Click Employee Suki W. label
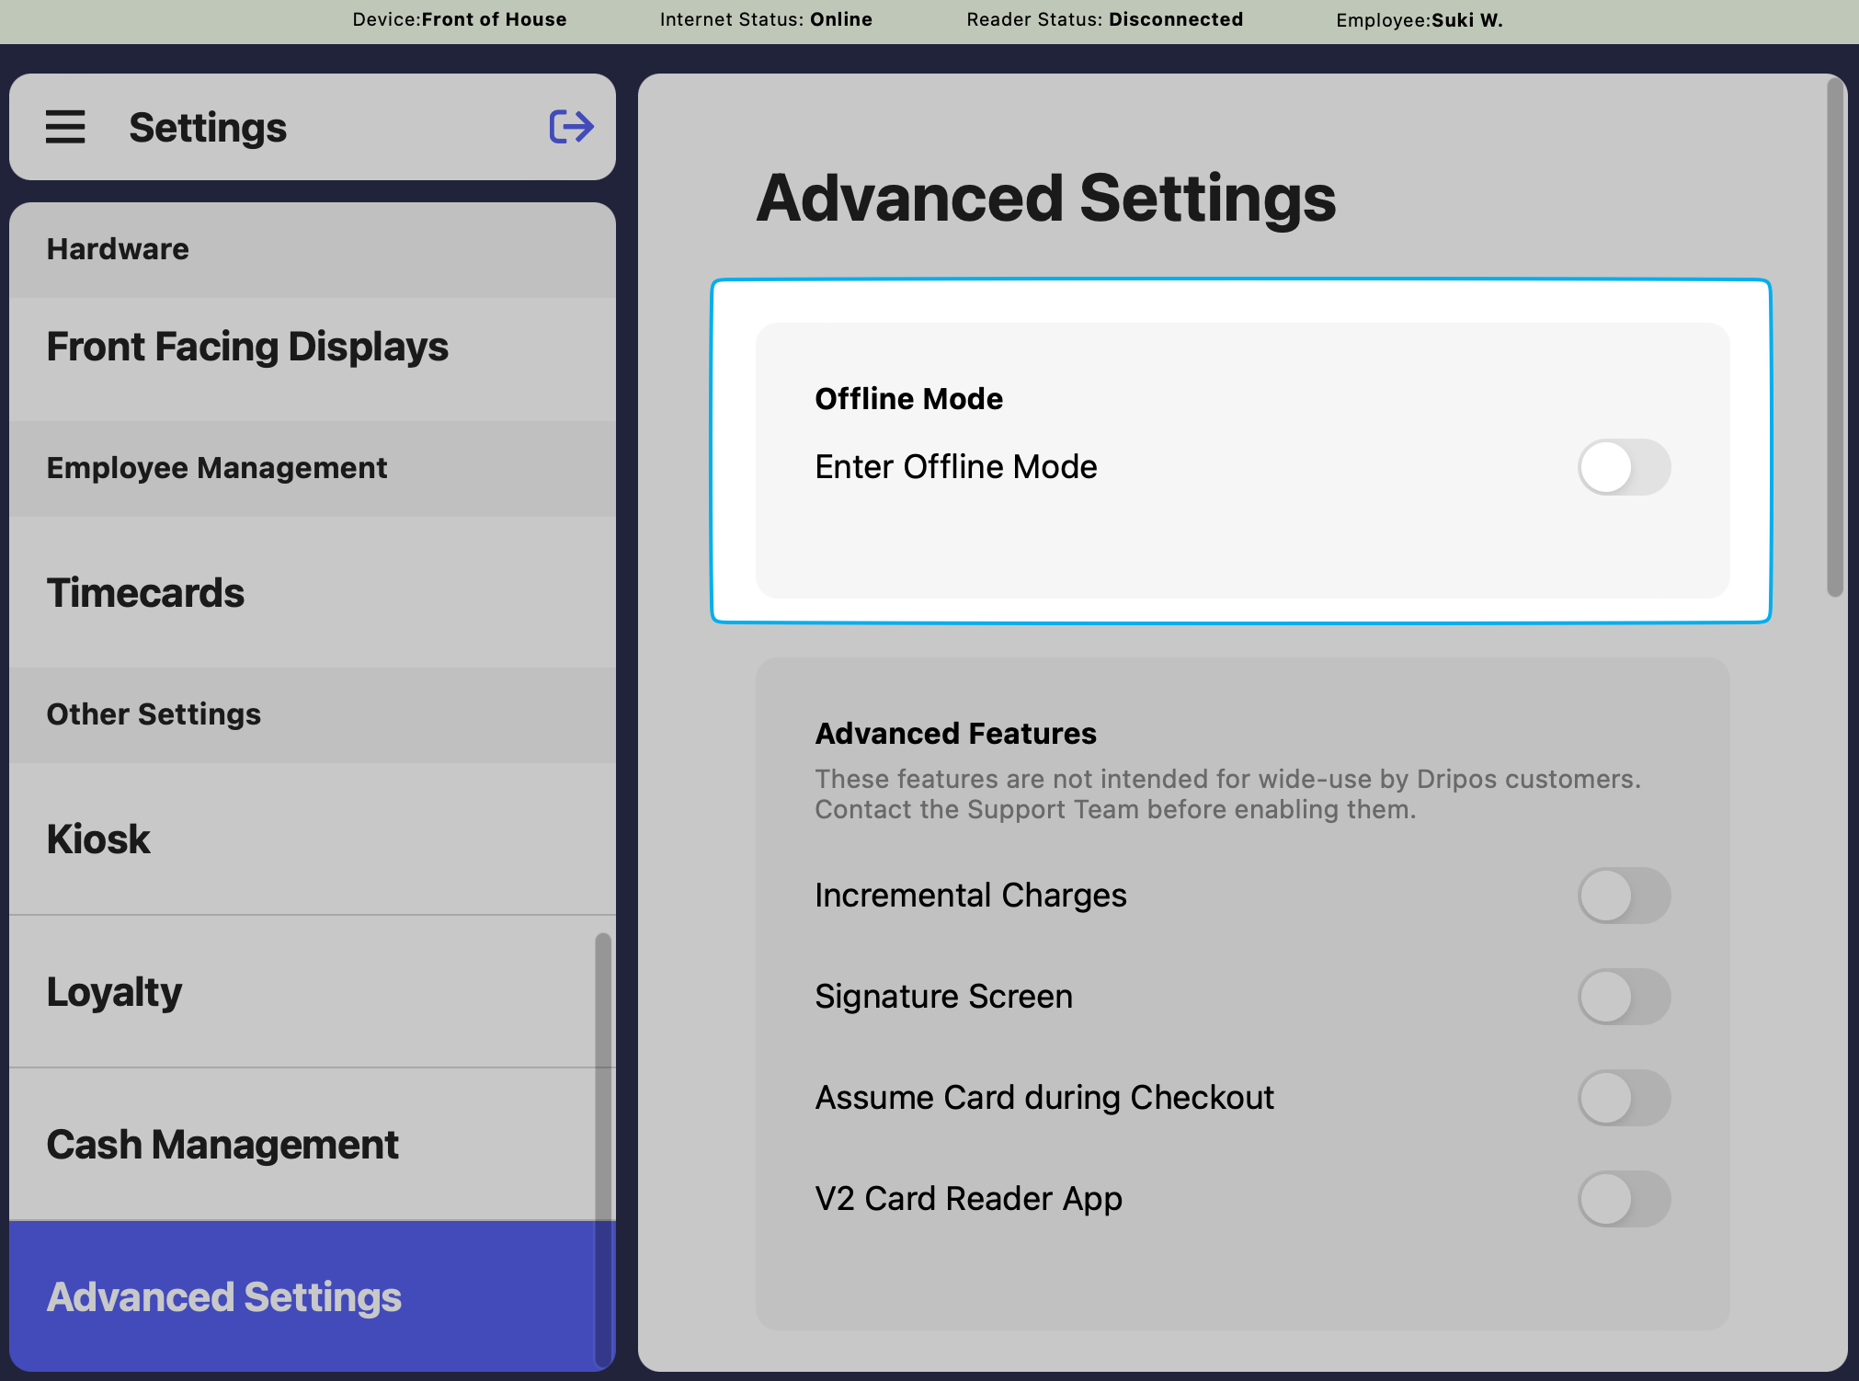Viewport: 1859px width, 1381px height. 1419,20
